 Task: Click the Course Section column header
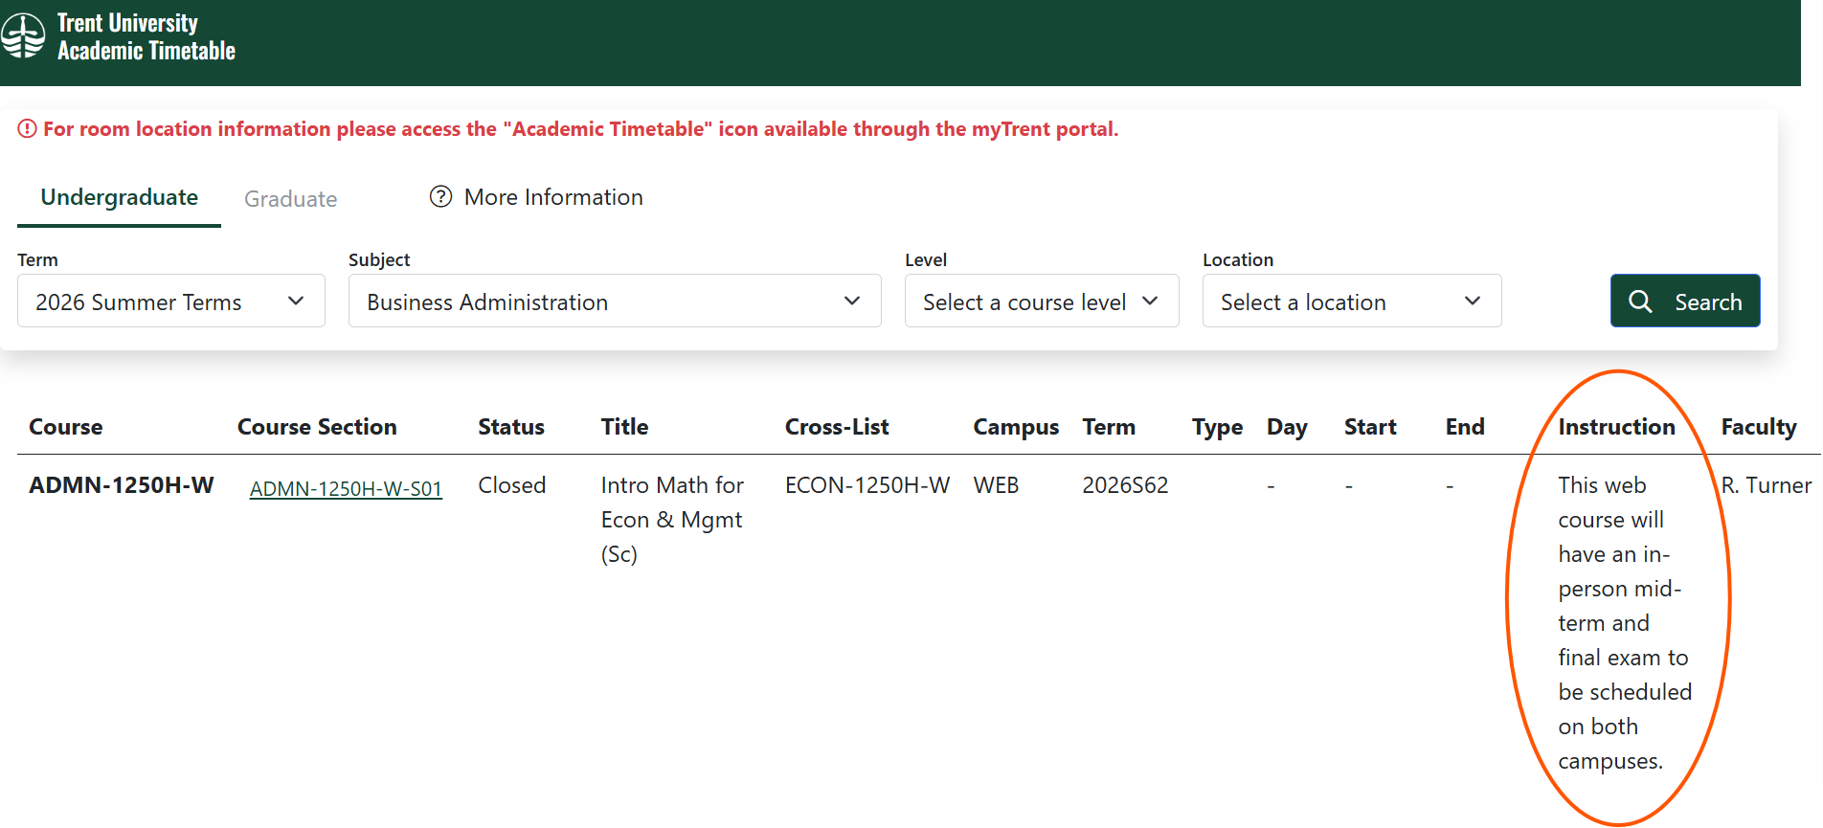[x=317, y=427]
